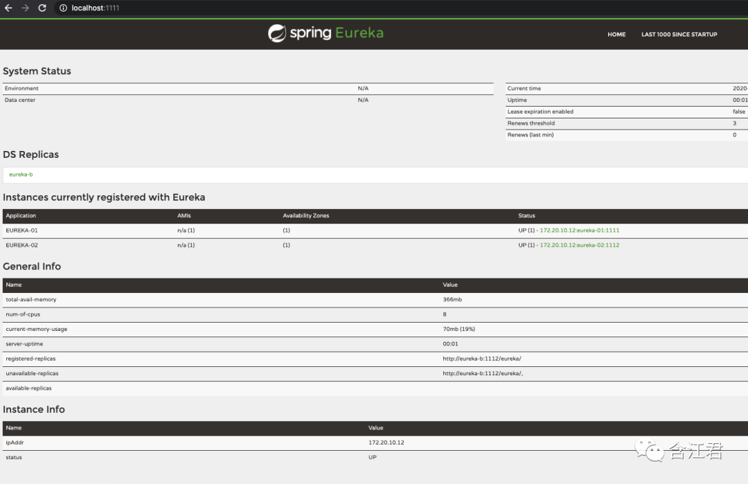Screen dimensions: 748x484
Task: Reload the page with refresh icon
Action: pos(42,8)
